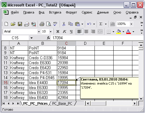Align text to the left

[80, 32]
